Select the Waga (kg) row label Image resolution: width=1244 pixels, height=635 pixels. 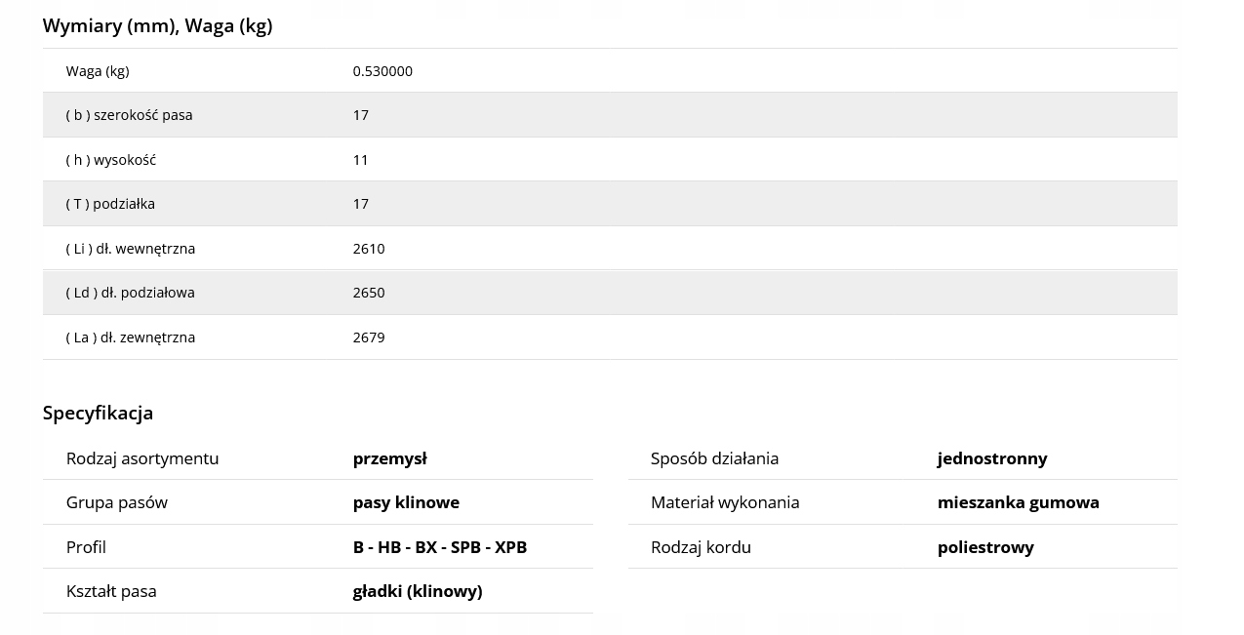pos(98,71)
